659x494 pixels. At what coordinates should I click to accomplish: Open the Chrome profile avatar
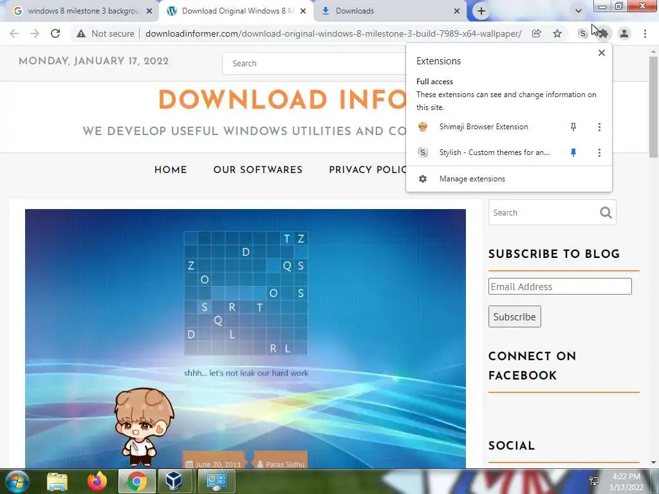coord(624,33)
